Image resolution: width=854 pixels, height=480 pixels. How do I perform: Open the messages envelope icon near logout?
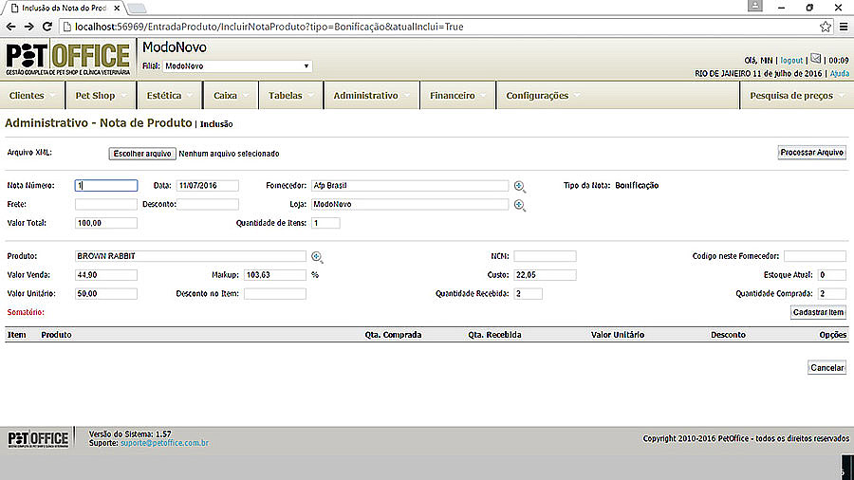tap(815, 59)
